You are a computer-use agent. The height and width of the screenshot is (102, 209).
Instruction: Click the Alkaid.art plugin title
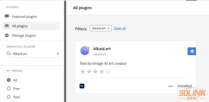102,49
